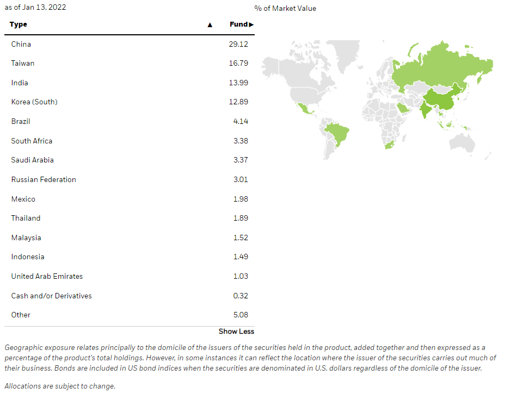Sort the table by the Fund column
This screenshot has height=400, width=511.
(x=239, y=24)
